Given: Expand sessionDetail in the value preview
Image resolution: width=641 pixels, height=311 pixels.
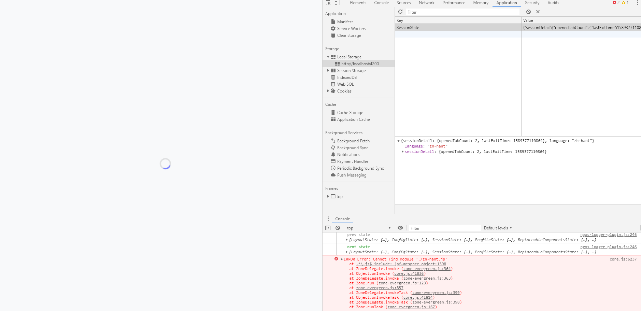Looking at the screenshot, I should point(402,152).
